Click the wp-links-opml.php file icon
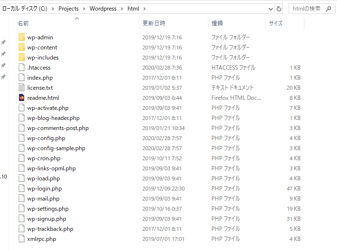Viewport: 337px width, 250px height. coord(22,168)
